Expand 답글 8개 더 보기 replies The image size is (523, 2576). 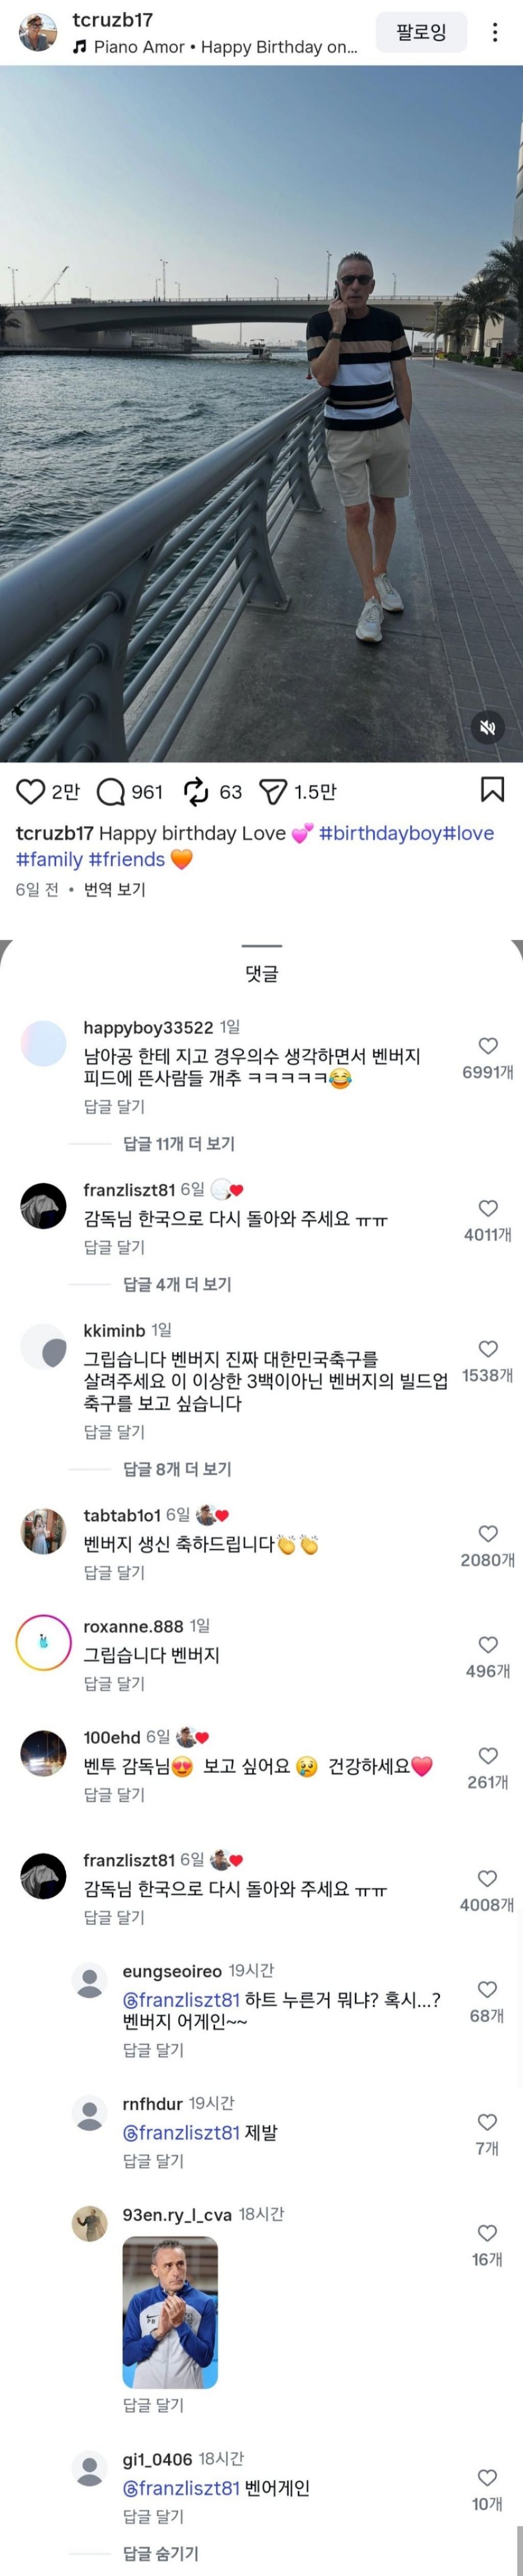177,1469
